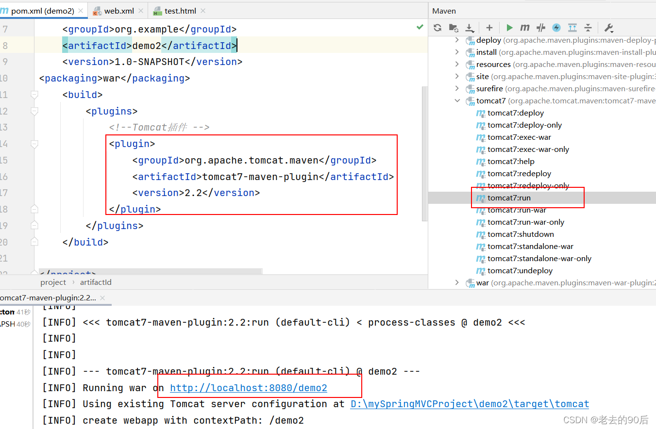Screen dimensions: 656x429
Task: Open Maven settings wrench menu
Action: [x=609, y=28]
